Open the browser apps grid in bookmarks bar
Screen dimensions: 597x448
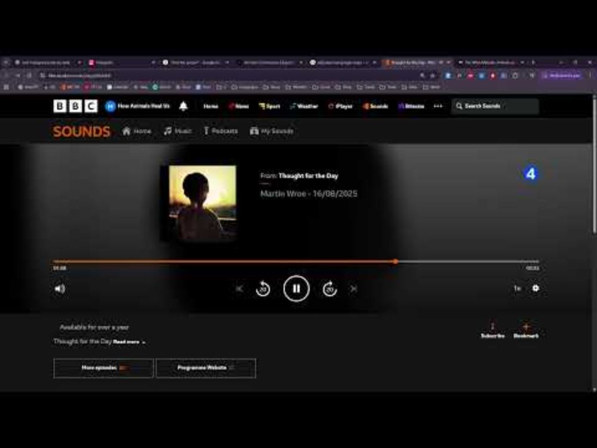6,87
